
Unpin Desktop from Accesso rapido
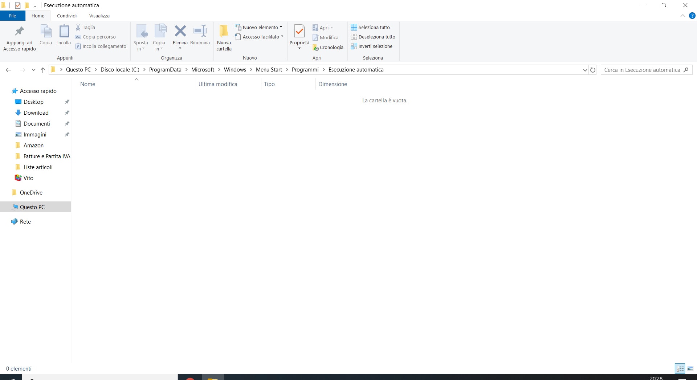(67, 102)
